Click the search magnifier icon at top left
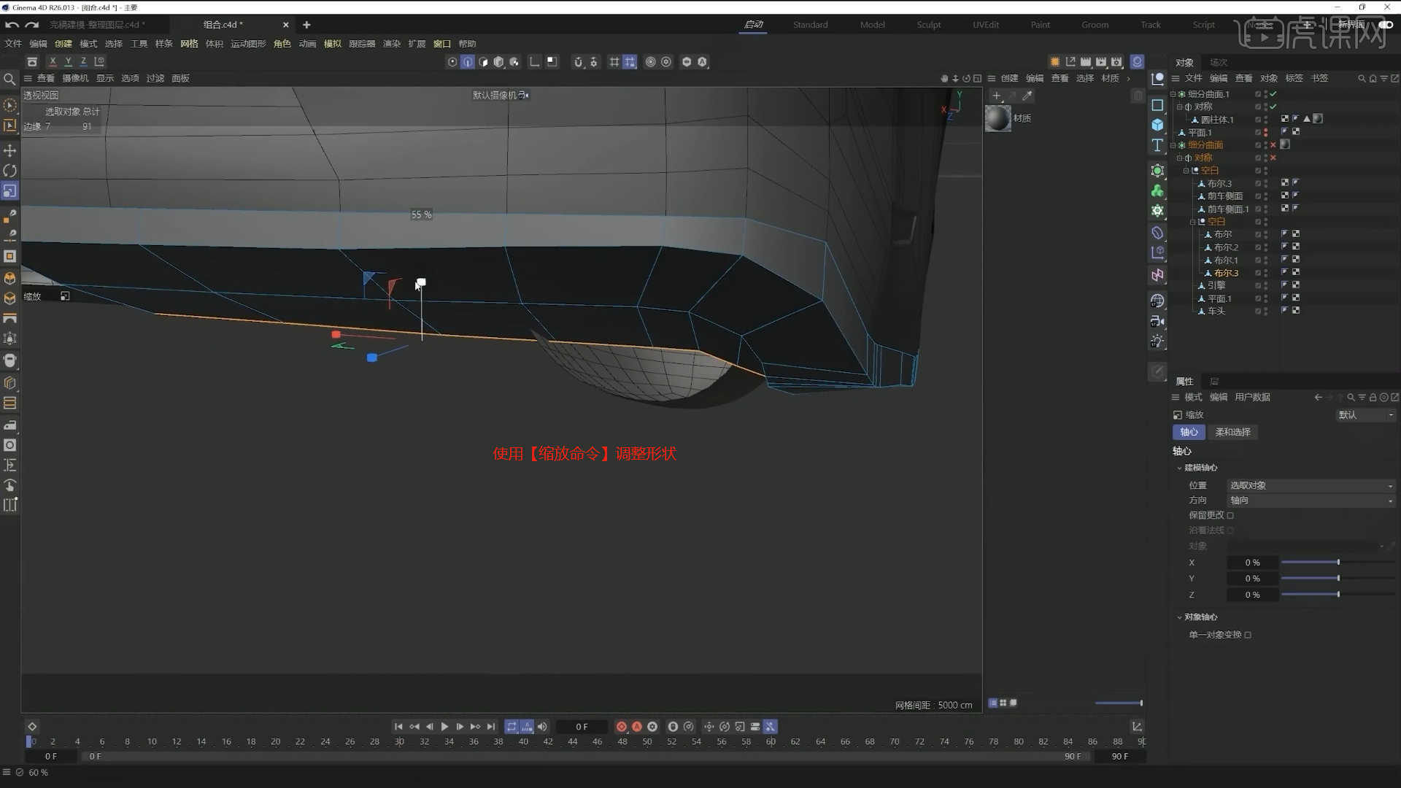This screenshot has height=788, width=1401. pyautogui.click(x=9, y=79)
